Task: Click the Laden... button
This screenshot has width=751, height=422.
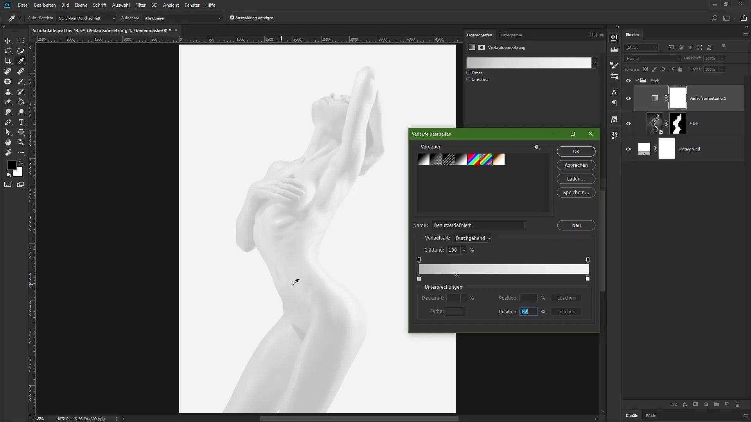Action: click(576, 179)
